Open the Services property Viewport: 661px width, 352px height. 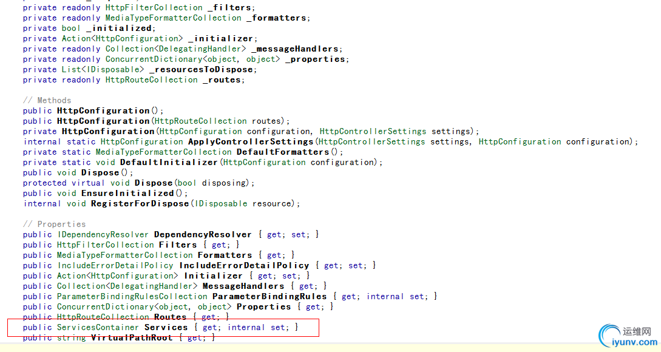166,328
